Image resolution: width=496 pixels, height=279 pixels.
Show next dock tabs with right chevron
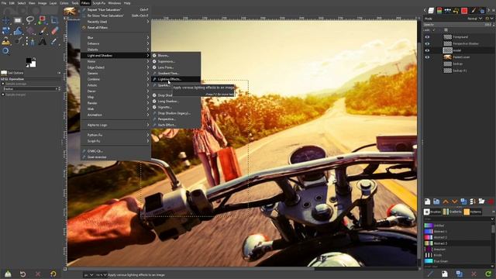pyautogui.click(x=488, y=10)
